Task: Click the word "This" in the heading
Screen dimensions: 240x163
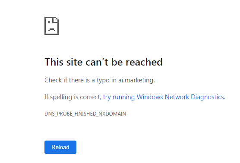Action: tap(54, 62)
